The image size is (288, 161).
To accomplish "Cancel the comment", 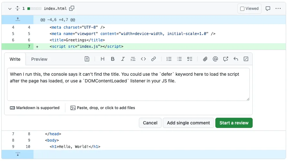I will (x=150, y=123).
